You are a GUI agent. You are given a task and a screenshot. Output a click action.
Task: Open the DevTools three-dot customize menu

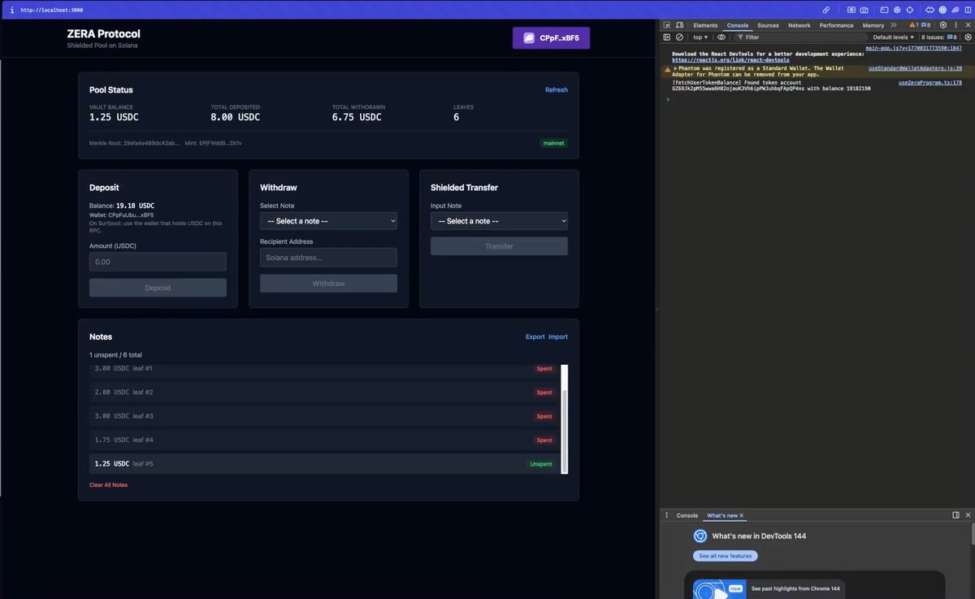[956, 25]
